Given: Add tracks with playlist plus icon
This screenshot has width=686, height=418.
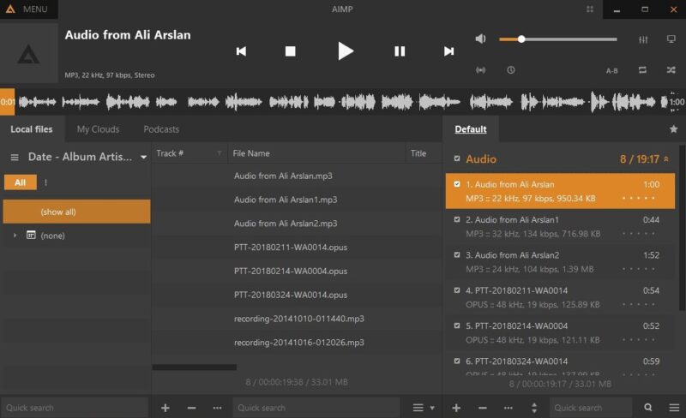Looking at the screenshot, I should pyautogui.click(x=456, y=408).
